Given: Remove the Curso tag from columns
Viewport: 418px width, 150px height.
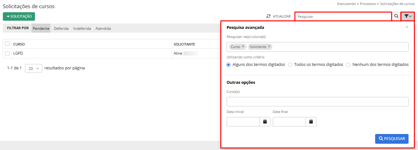Looking at the screenshot, I should tap(243, 46).
